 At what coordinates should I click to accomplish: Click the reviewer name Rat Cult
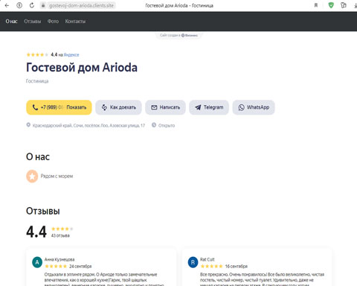[208, 259]
